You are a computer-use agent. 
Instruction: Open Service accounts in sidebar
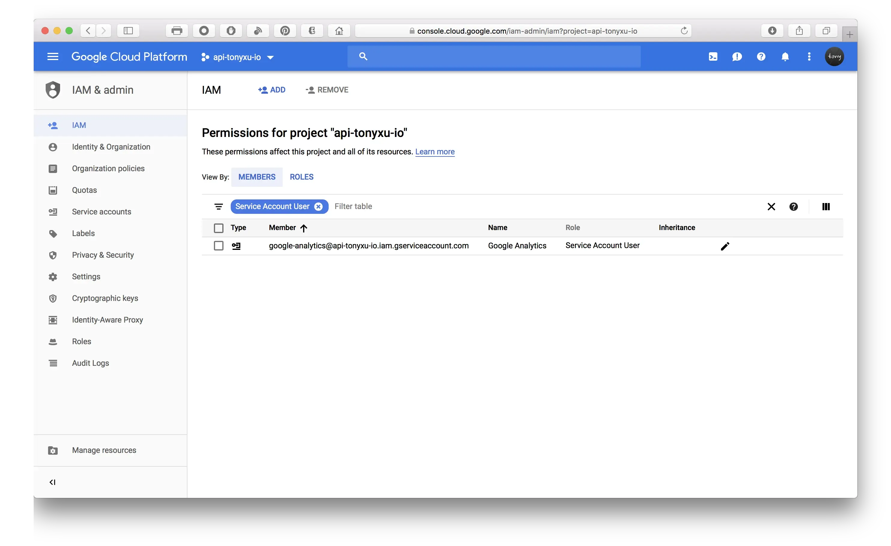click(x=101, y=212)
